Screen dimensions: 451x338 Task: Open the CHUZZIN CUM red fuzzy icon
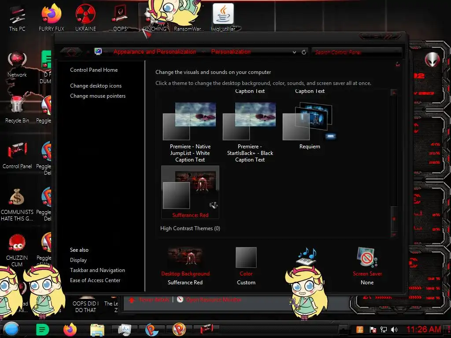pos(17,250)
